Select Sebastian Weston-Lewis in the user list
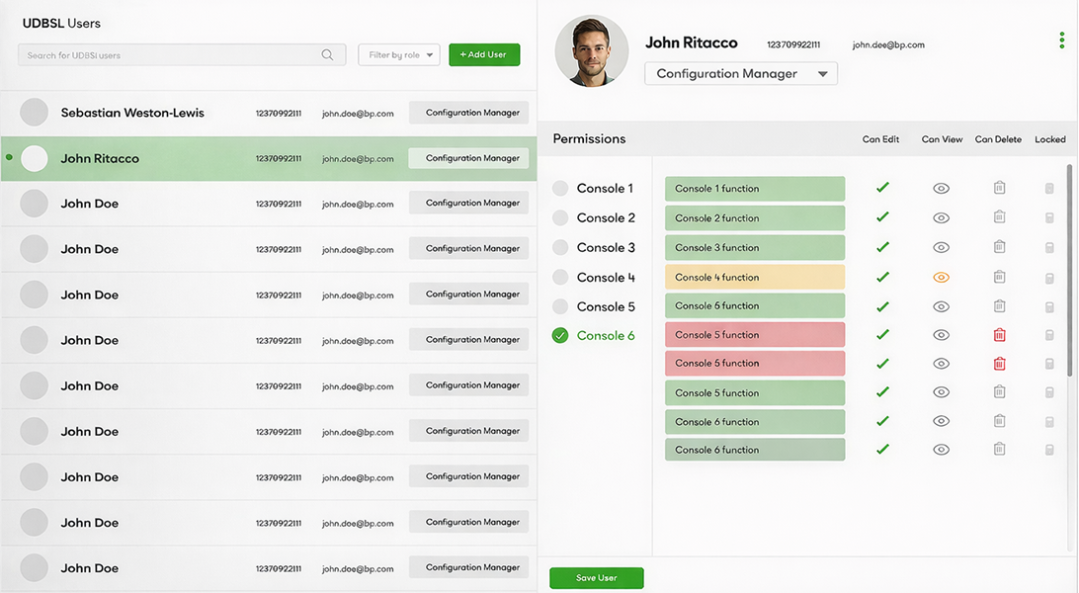This screenshot has width=1079, height=593. tap(132, 113)
